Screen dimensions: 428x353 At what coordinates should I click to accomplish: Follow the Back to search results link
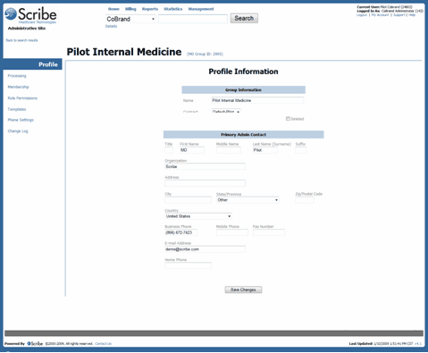click(21, 40)
